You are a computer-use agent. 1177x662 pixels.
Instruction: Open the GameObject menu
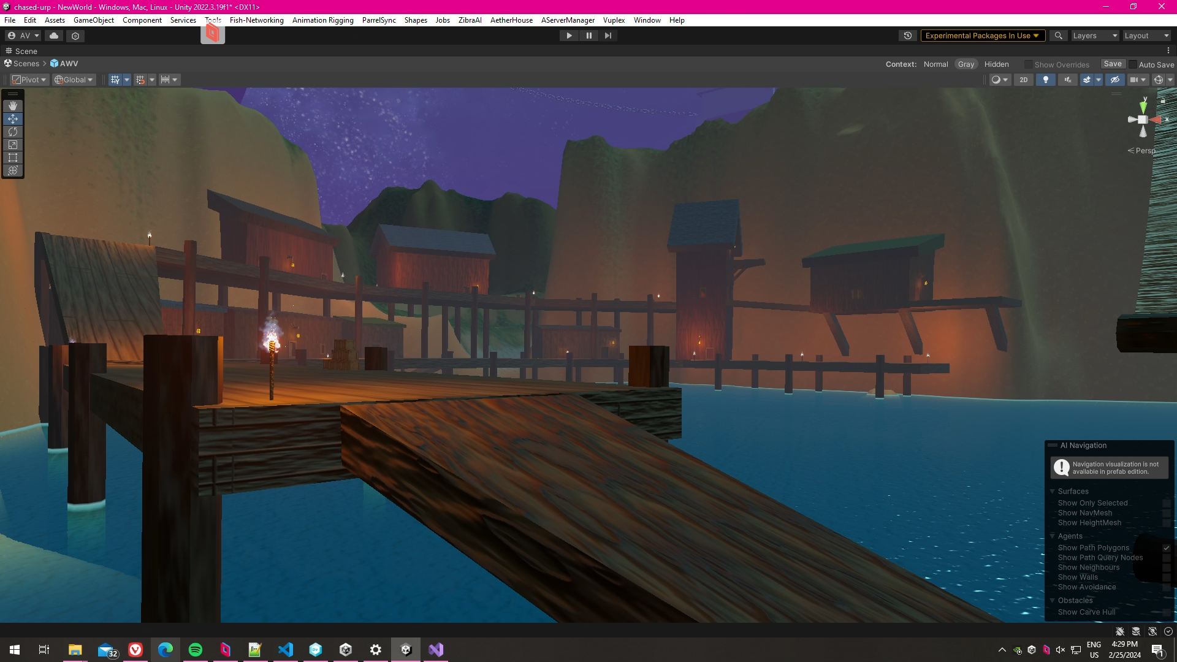94,20
